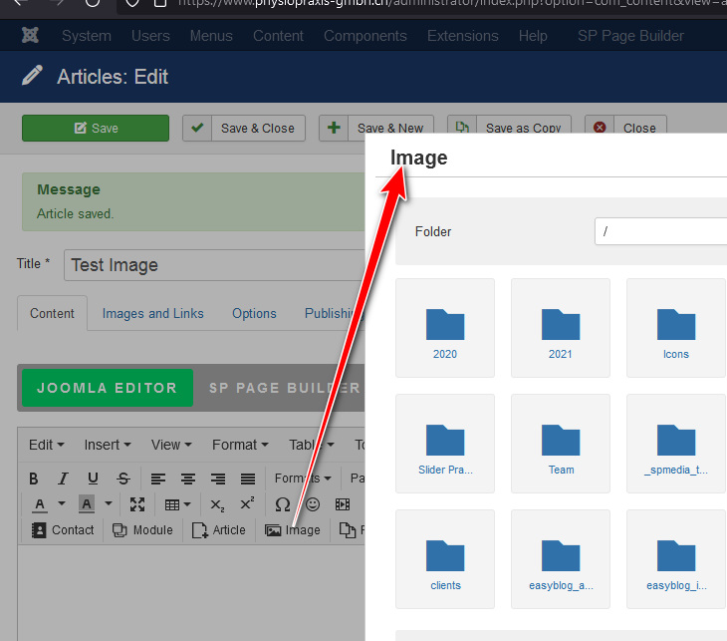Toggle bold formatting in the editor

click(34, 479)
